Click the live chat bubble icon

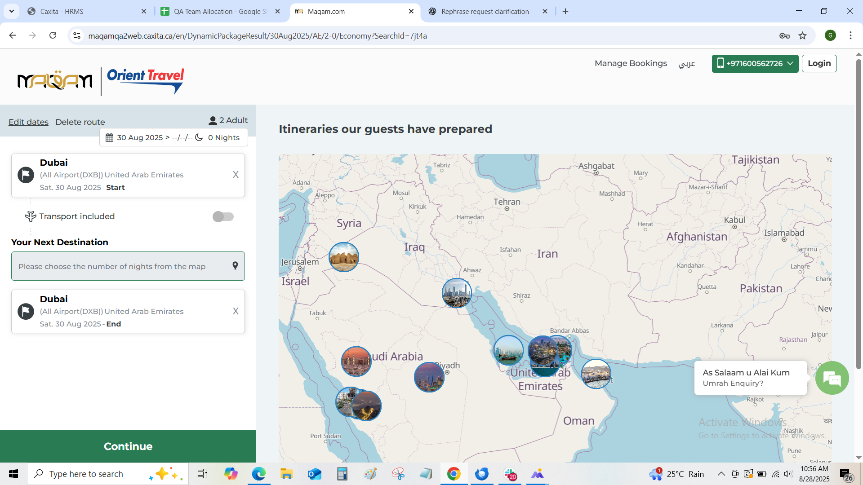tap(832, 378)
